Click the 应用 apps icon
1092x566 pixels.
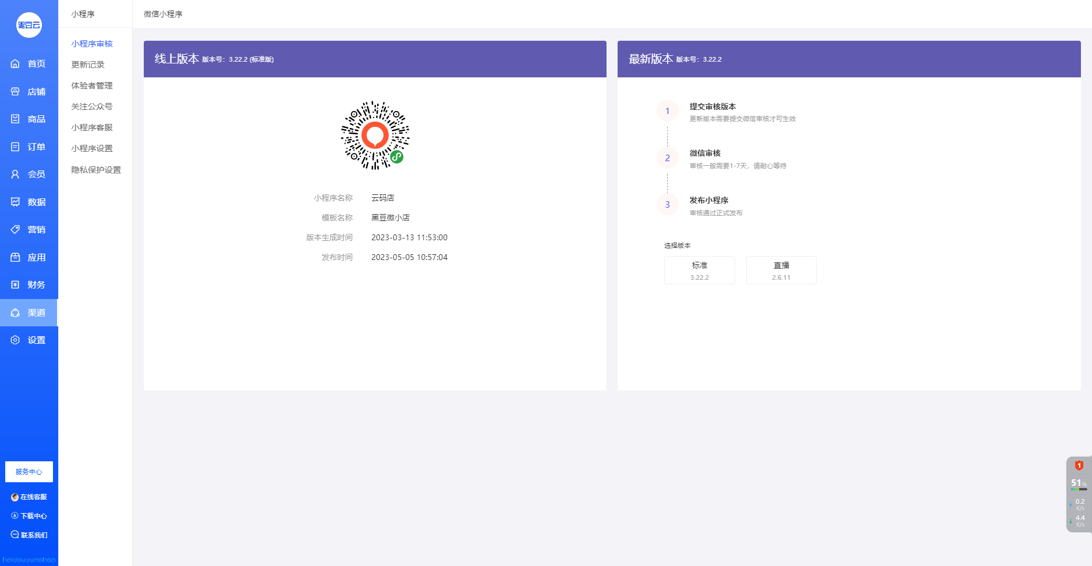(x=15, y=257)
